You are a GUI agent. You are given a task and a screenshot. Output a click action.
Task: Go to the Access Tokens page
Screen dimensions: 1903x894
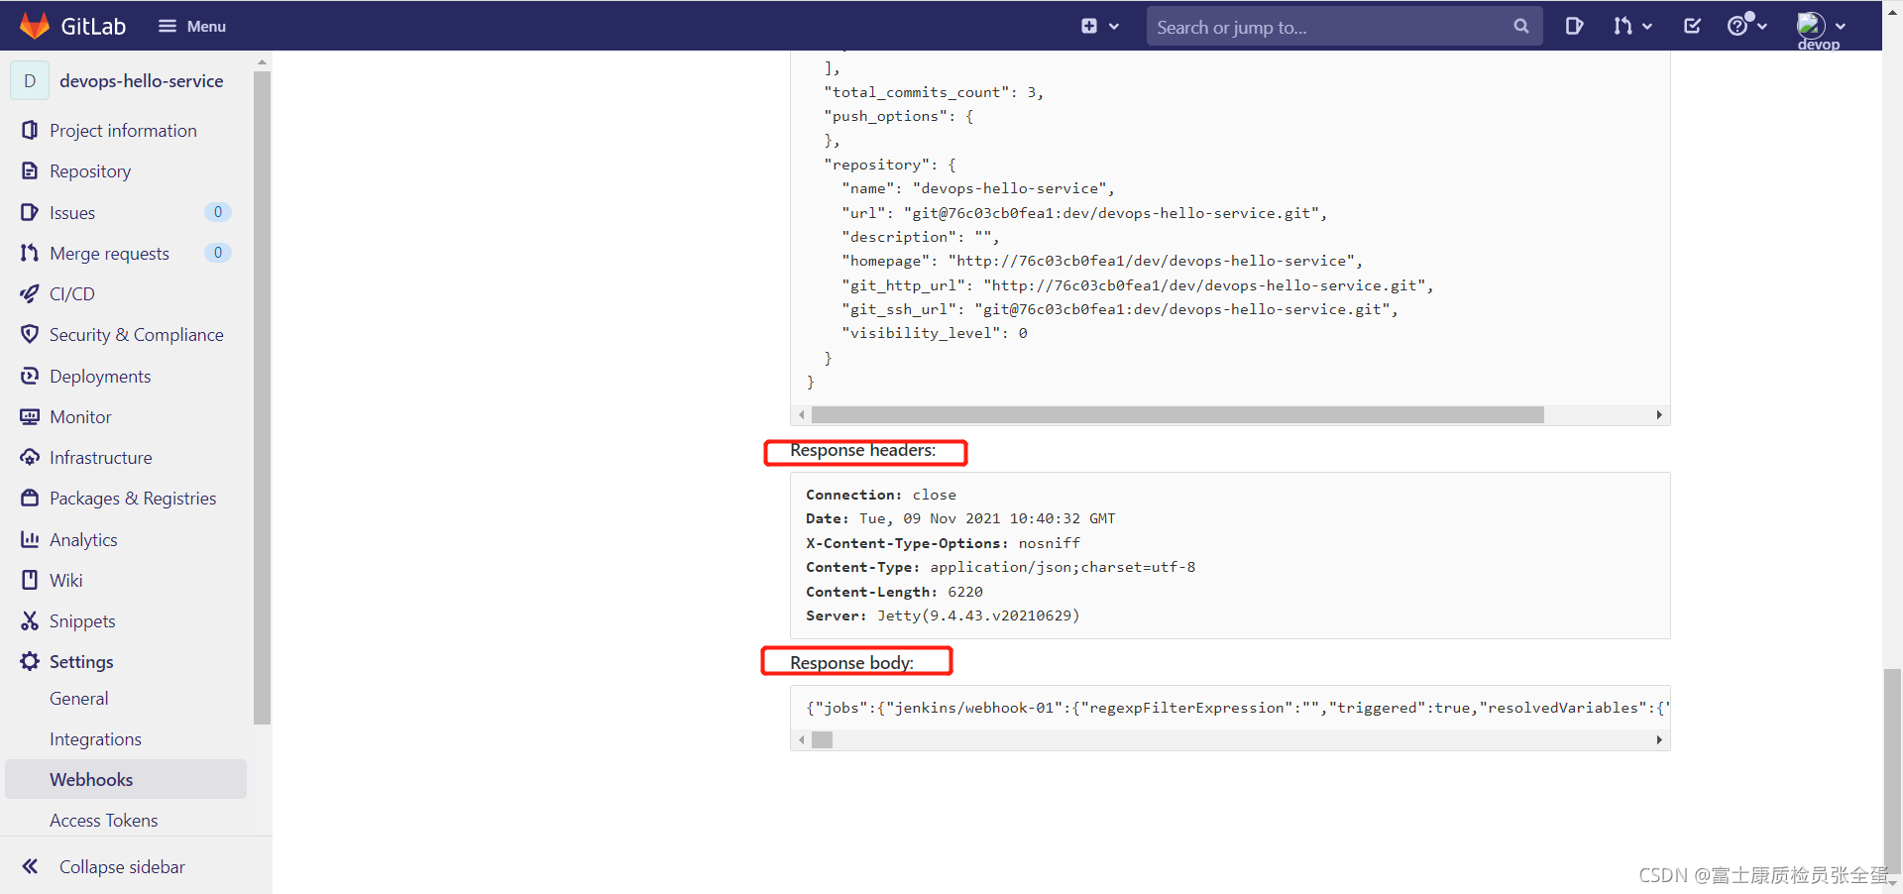[x=103, y=820]
